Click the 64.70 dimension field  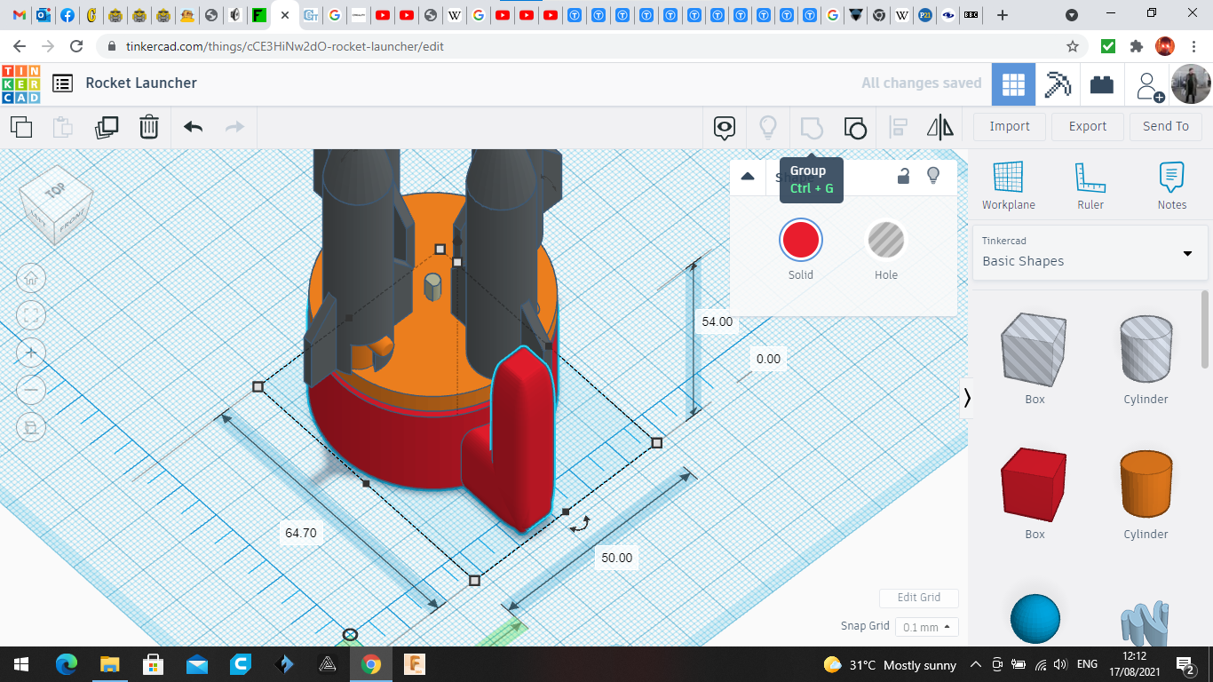[x=301, y=533]
